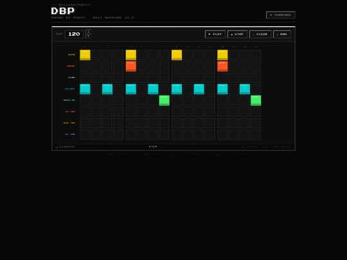Enable the Open HH pad on step 12
The width and height of the screenshot is (347, 260).
210,100
